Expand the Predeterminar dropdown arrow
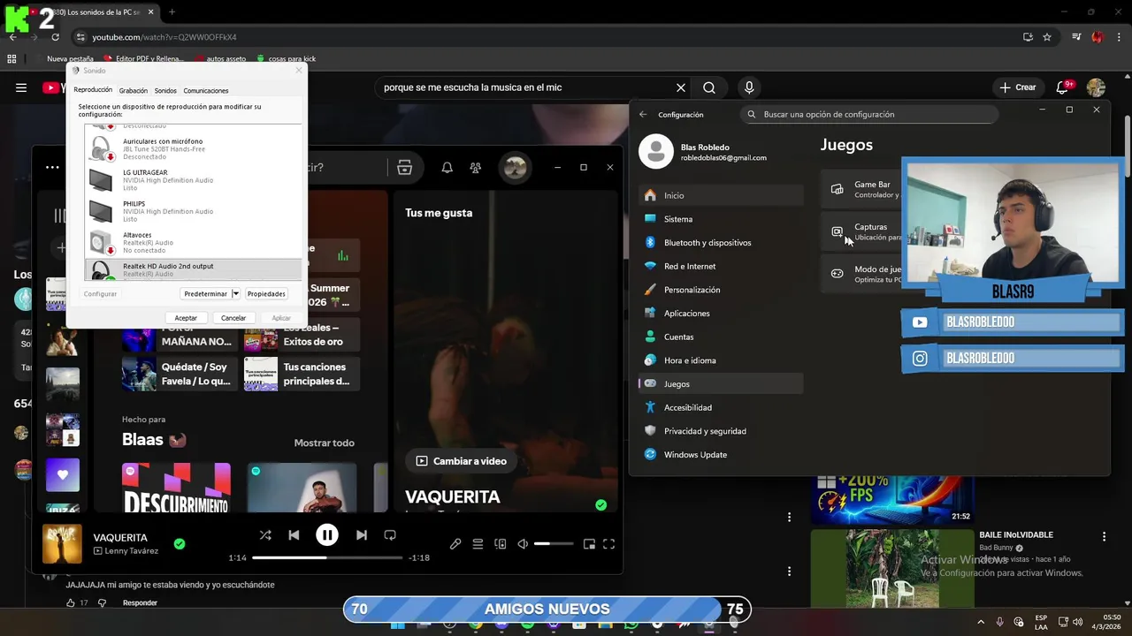The image size is (1132, 636). tap(235, 294)
